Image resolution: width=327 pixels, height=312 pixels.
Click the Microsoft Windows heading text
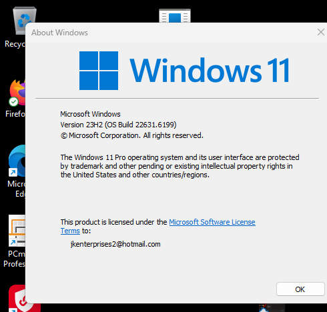[x=90, y=114]
